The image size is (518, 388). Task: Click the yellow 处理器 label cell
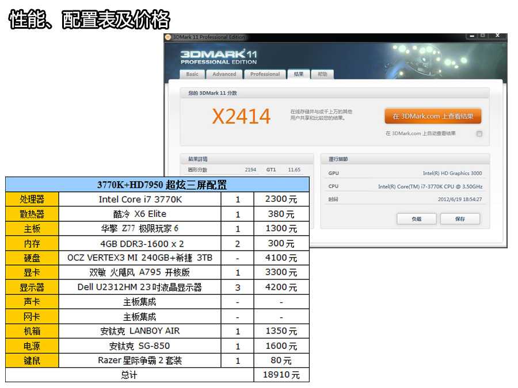point(32,199)
